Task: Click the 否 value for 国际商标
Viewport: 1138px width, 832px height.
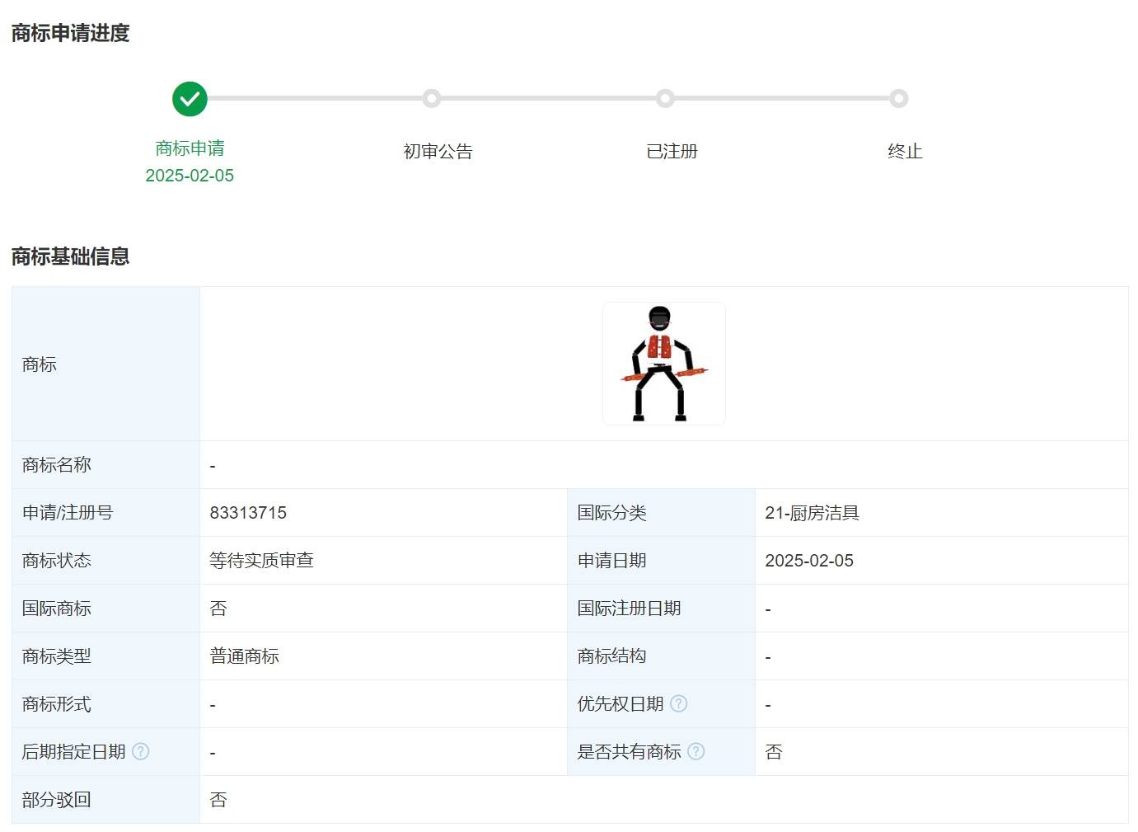Action: pos(218,609)
